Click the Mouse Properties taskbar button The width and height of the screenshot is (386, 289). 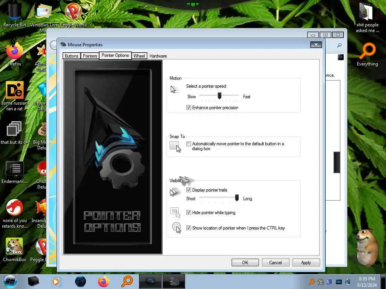coord(173,281)
